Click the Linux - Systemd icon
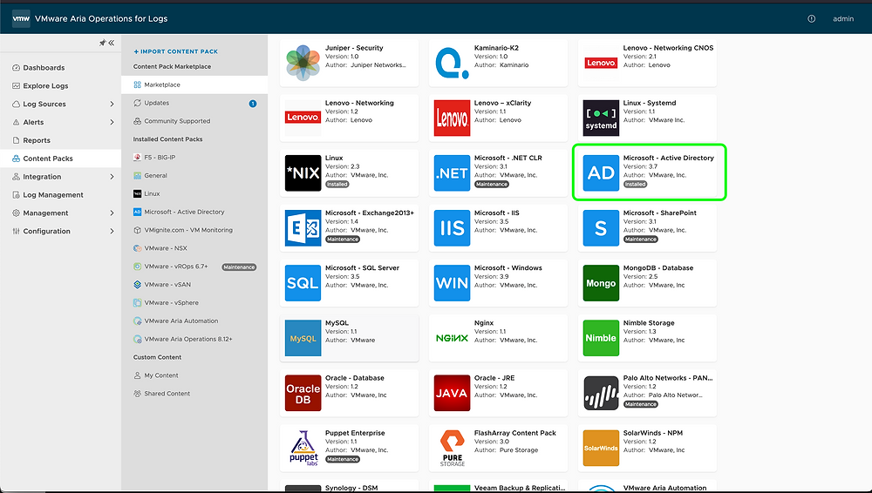The height and width of the screenshot is (493, 872). 601,118
